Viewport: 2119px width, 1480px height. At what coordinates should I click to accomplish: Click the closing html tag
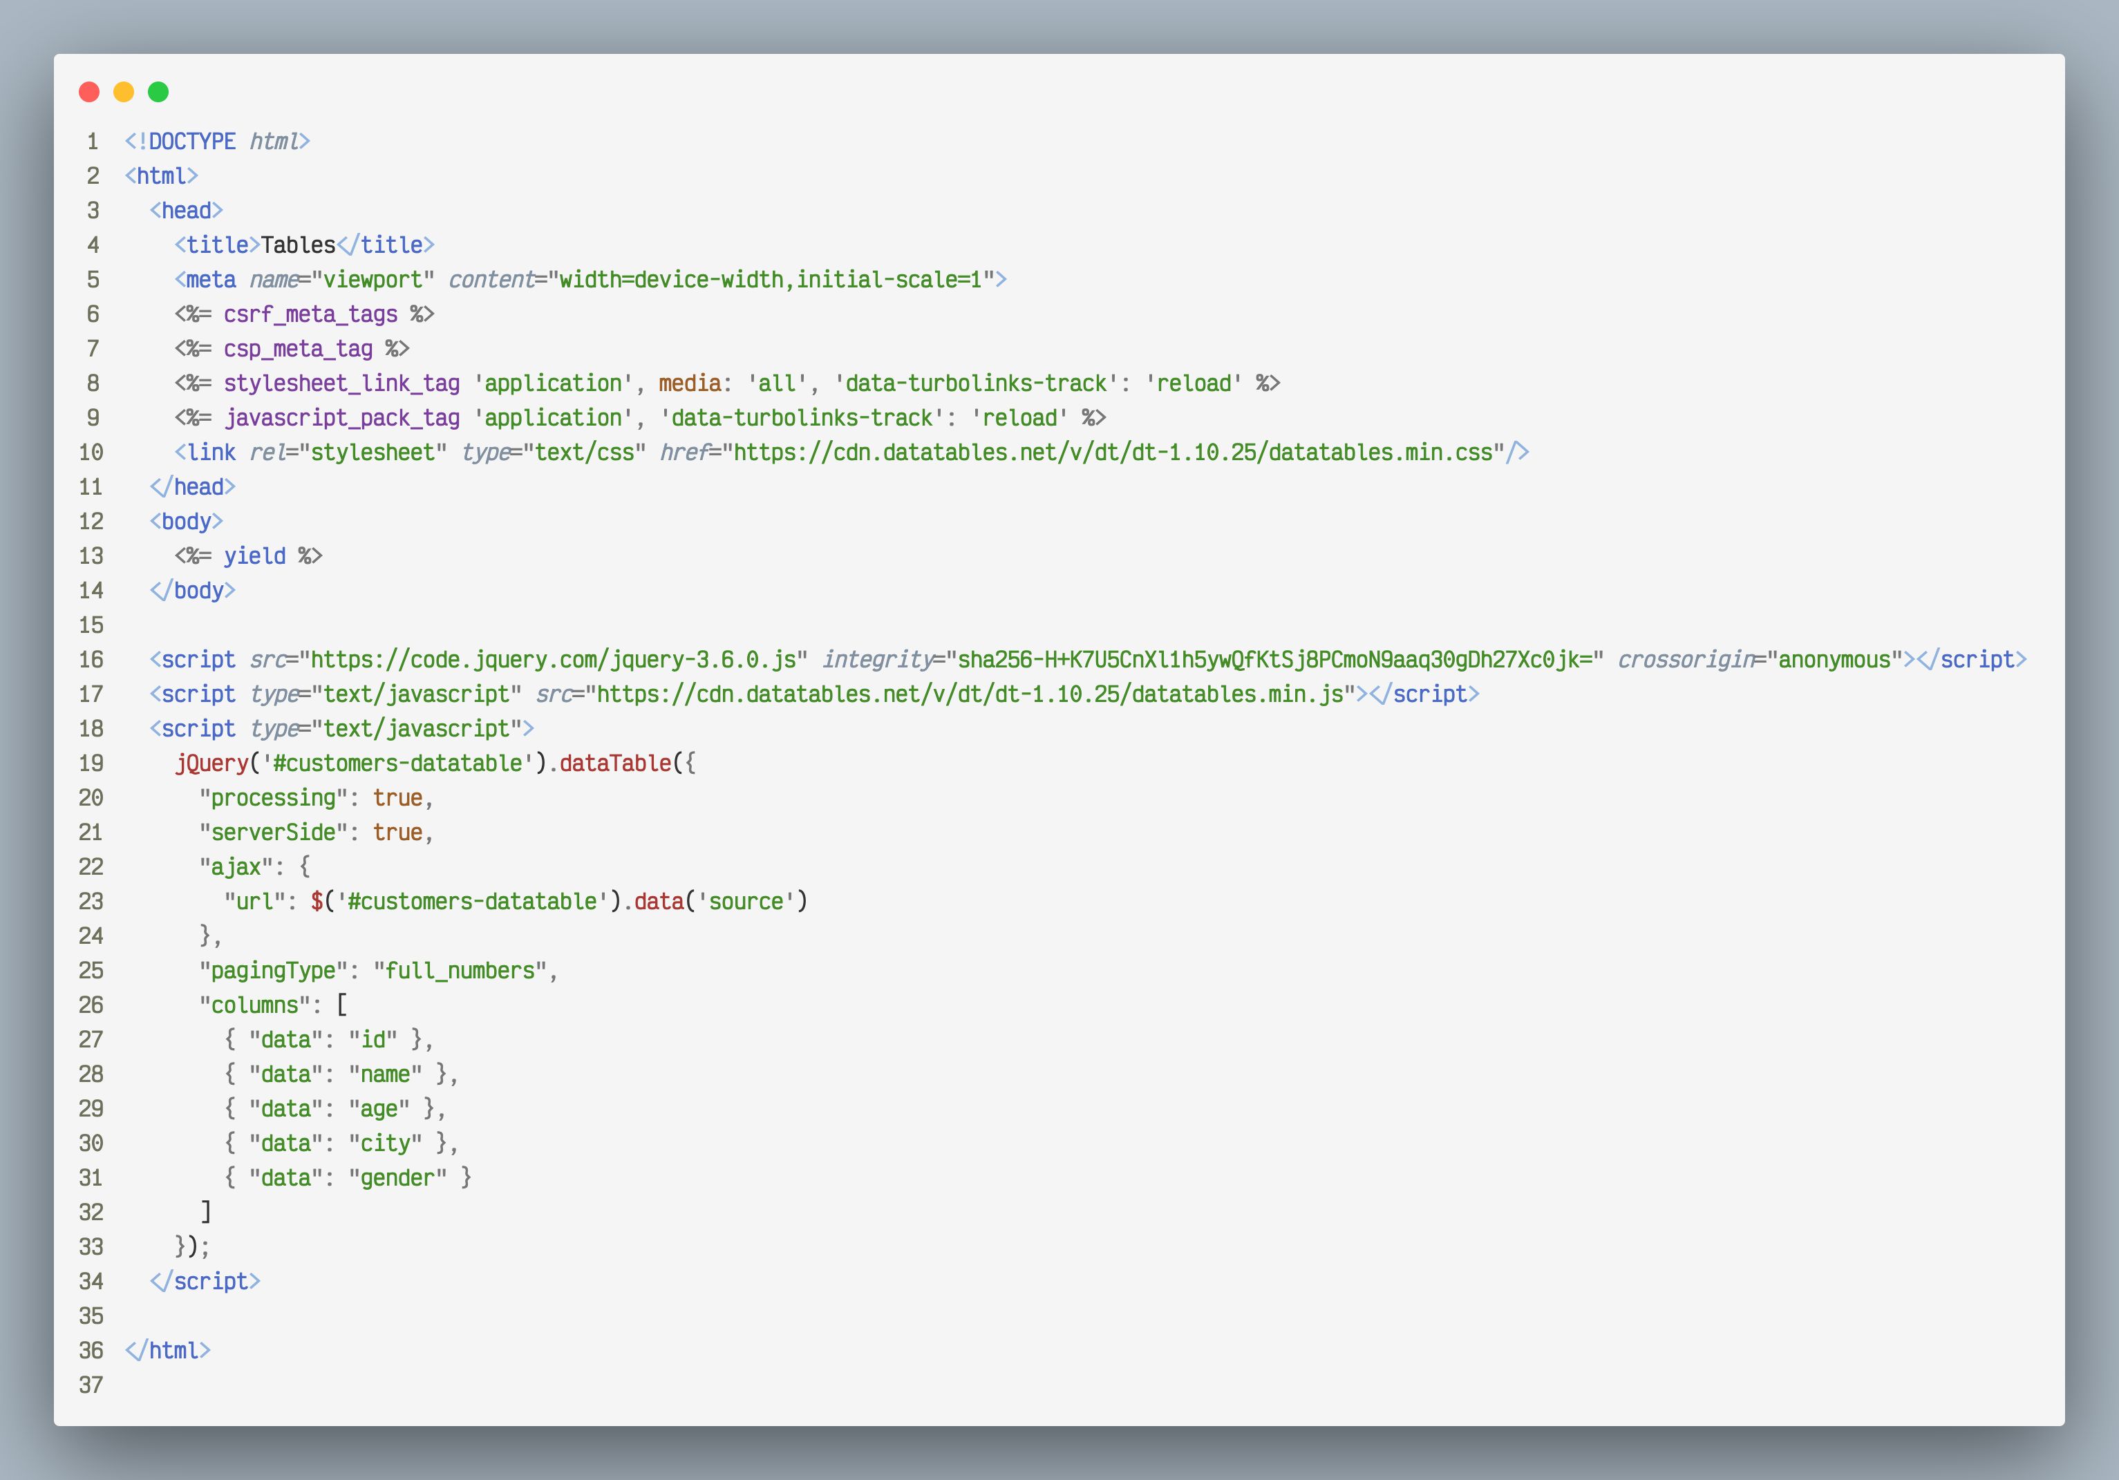tap(168, 1351)
